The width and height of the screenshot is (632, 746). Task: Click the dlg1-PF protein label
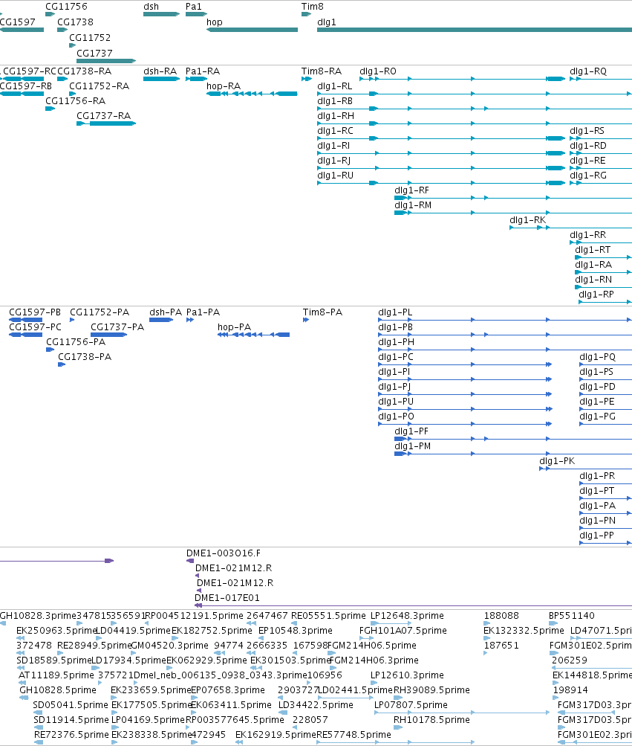(411, 431)
